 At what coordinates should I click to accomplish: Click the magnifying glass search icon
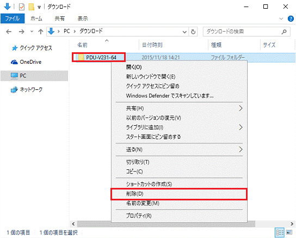[x=284, y=32]
